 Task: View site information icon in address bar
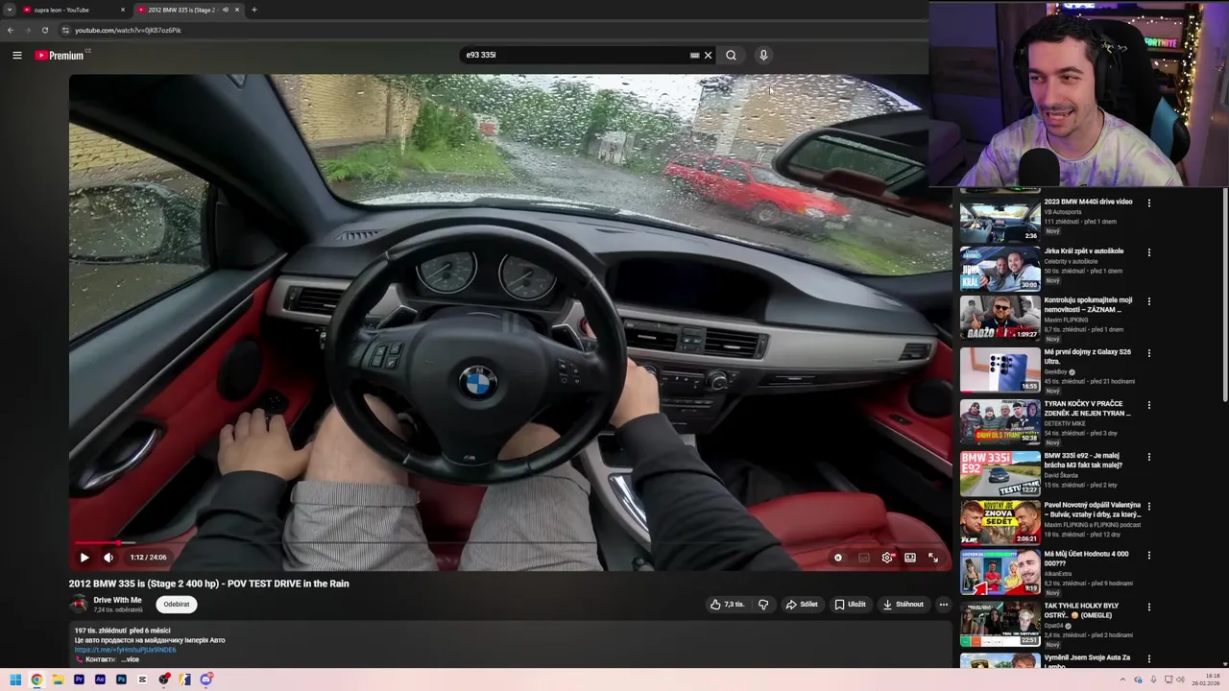(x=65, y=30)
